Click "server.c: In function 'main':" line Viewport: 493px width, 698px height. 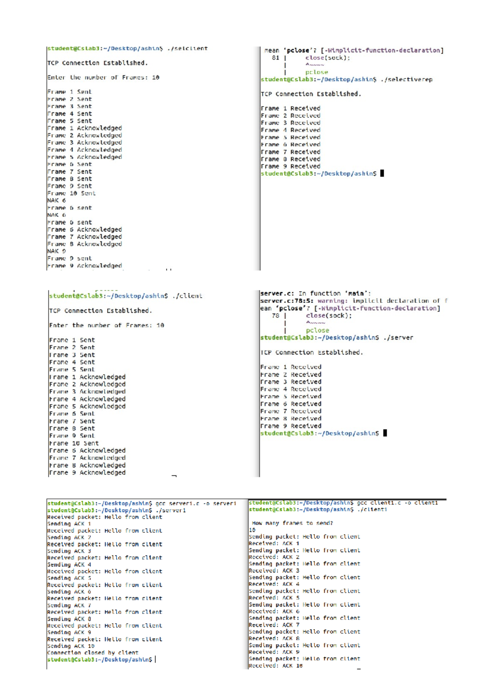316,293
